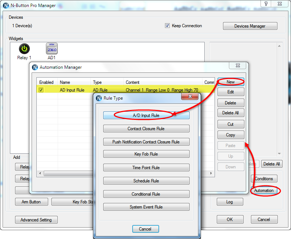Viewport: 291px width, 239px height.
Task: Click Delete All in Automation Manager
Action: click(x=231, y=113)
